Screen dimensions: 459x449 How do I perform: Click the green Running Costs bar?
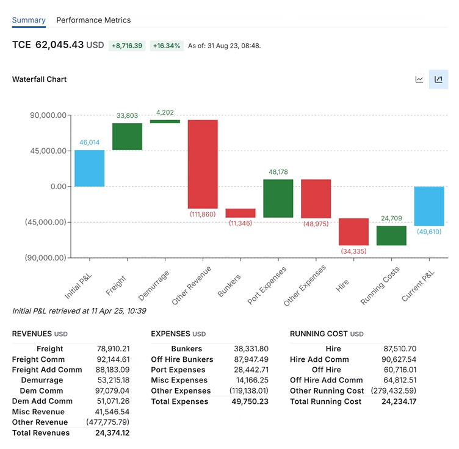point(391,235)
